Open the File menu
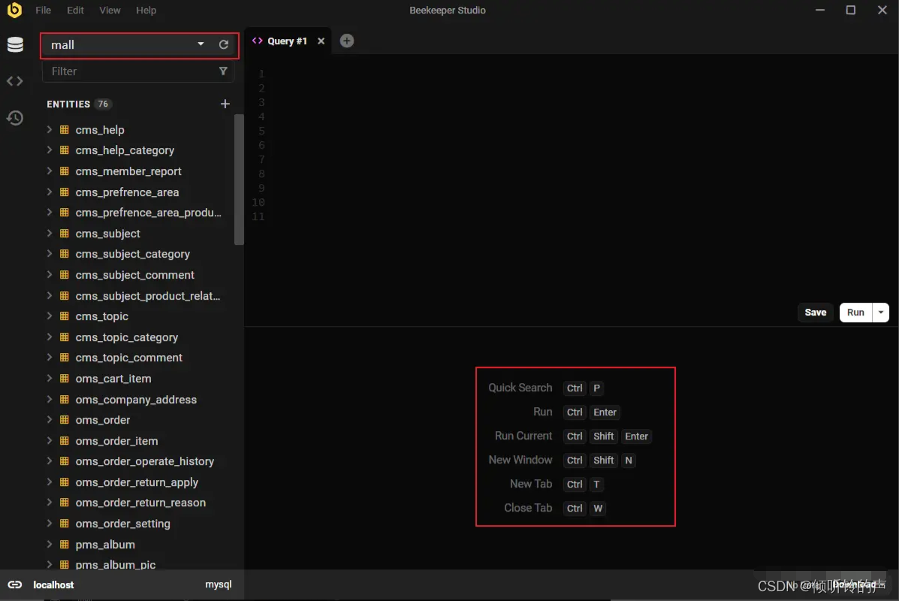 (x=43, y=11)
